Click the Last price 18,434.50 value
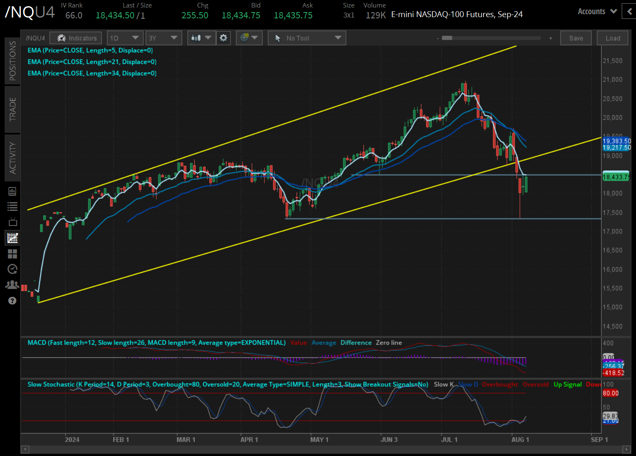The image size is (636, 456). tap(115, 15)
